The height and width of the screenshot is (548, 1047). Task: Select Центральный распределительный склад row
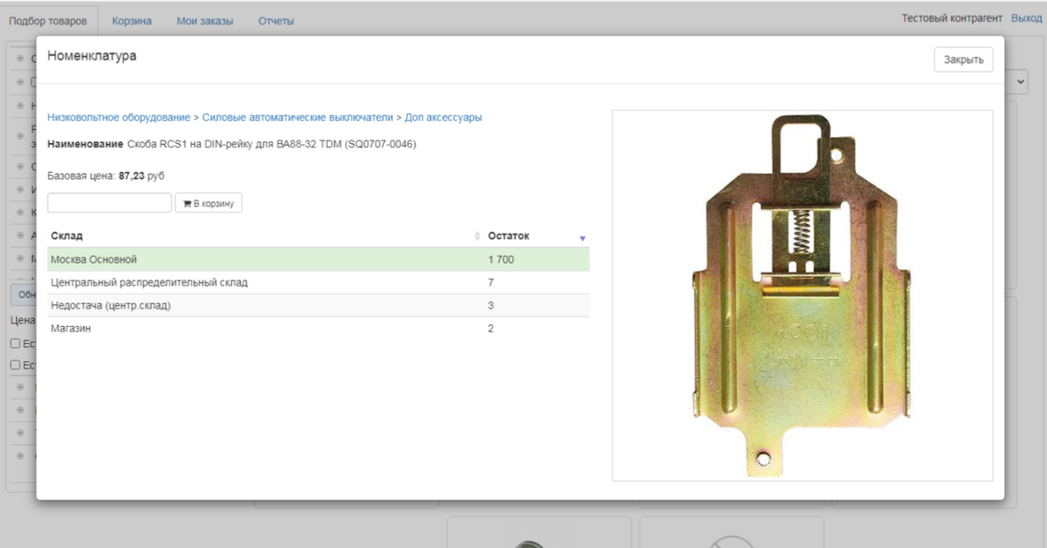(x=318, y=283)
